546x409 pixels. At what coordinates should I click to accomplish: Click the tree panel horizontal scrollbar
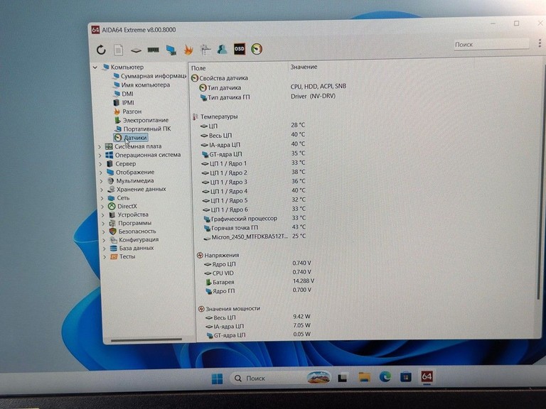tap(146, 340)
